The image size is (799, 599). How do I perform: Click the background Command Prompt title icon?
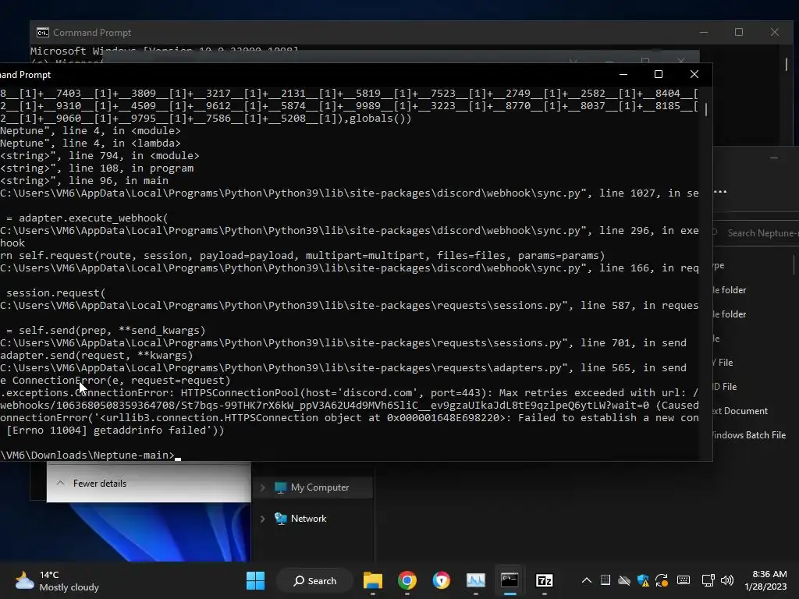pos(42,33)
